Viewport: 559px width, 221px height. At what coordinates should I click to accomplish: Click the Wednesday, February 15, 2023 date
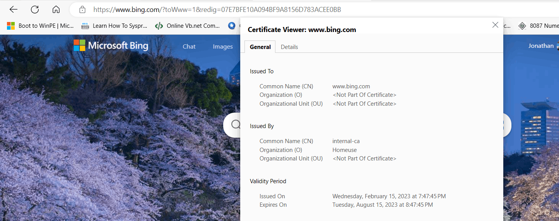(x=389, y=196)
